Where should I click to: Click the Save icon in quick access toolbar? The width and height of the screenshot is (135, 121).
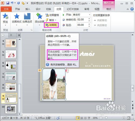(8, 3)
